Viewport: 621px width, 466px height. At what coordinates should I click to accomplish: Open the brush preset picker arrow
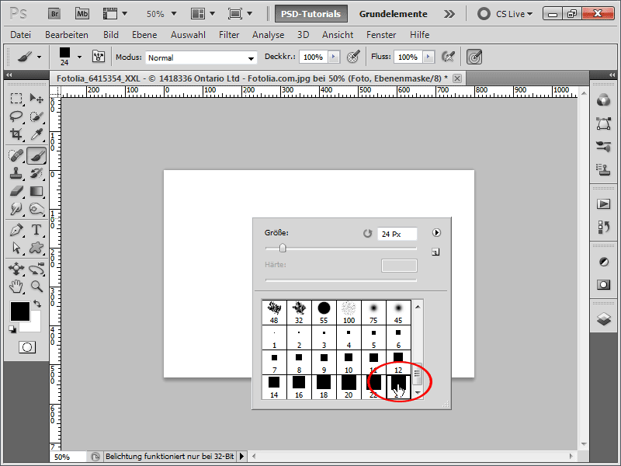(80, 57)
